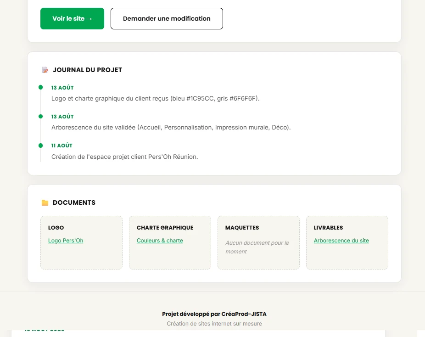Click 'Création de sites internet sur mesure' text
This screenshot has width=425, height=337.
click(214, 323)
